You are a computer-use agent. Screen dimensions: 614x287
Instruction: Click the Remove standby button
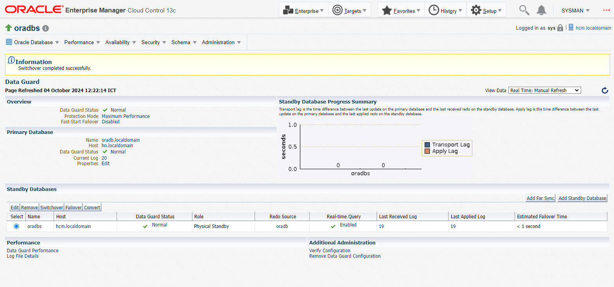coord(29,208)
